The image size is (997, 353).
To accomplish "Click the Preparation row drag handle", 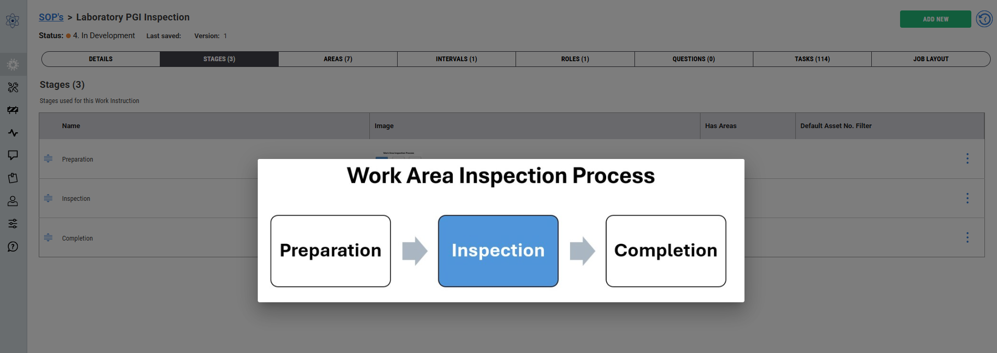I will [x=48, y=158].
